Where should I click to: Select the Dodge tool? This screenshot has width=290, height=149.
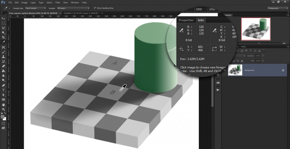[3, 80]
